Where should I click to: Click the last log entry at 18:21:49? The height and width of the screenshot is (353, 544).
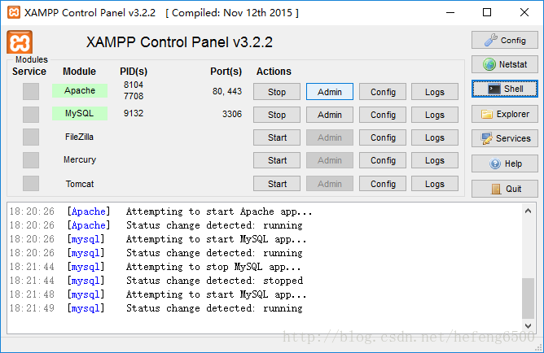click(156, 308)
